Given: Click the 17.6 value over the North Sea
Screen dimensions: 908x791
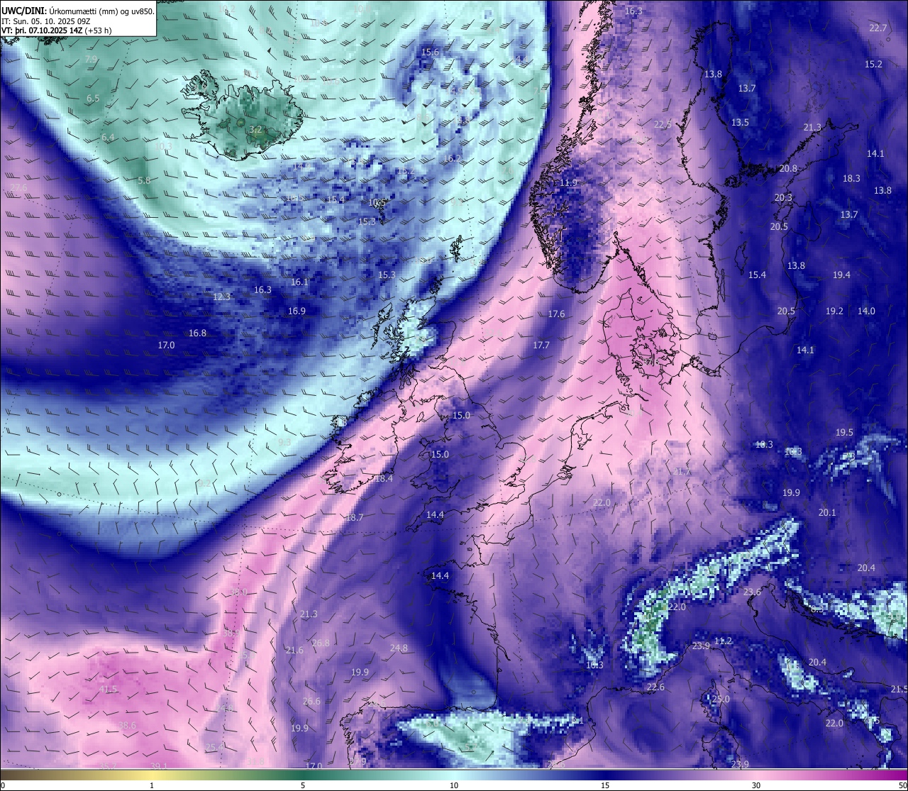Looking at the screenshot, I should [x=556, y=314].
